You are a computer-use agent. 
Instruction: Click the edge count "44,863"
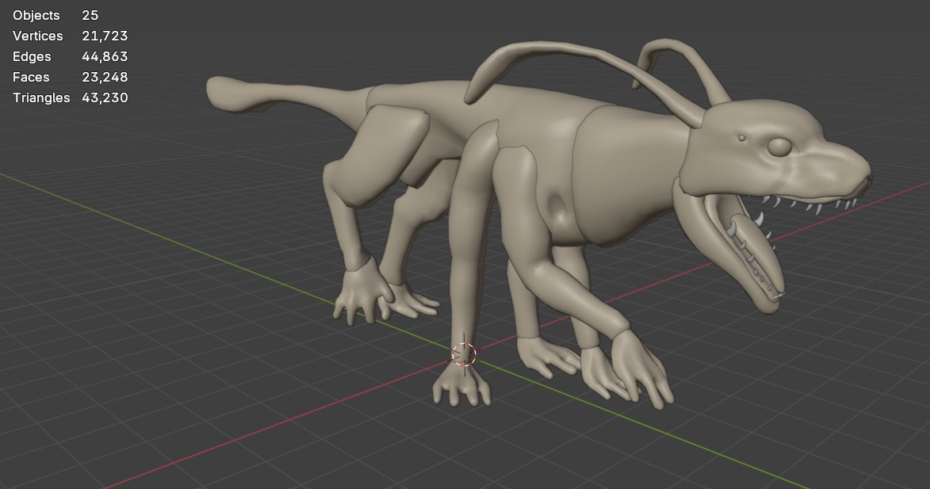[x=105, y=56]
